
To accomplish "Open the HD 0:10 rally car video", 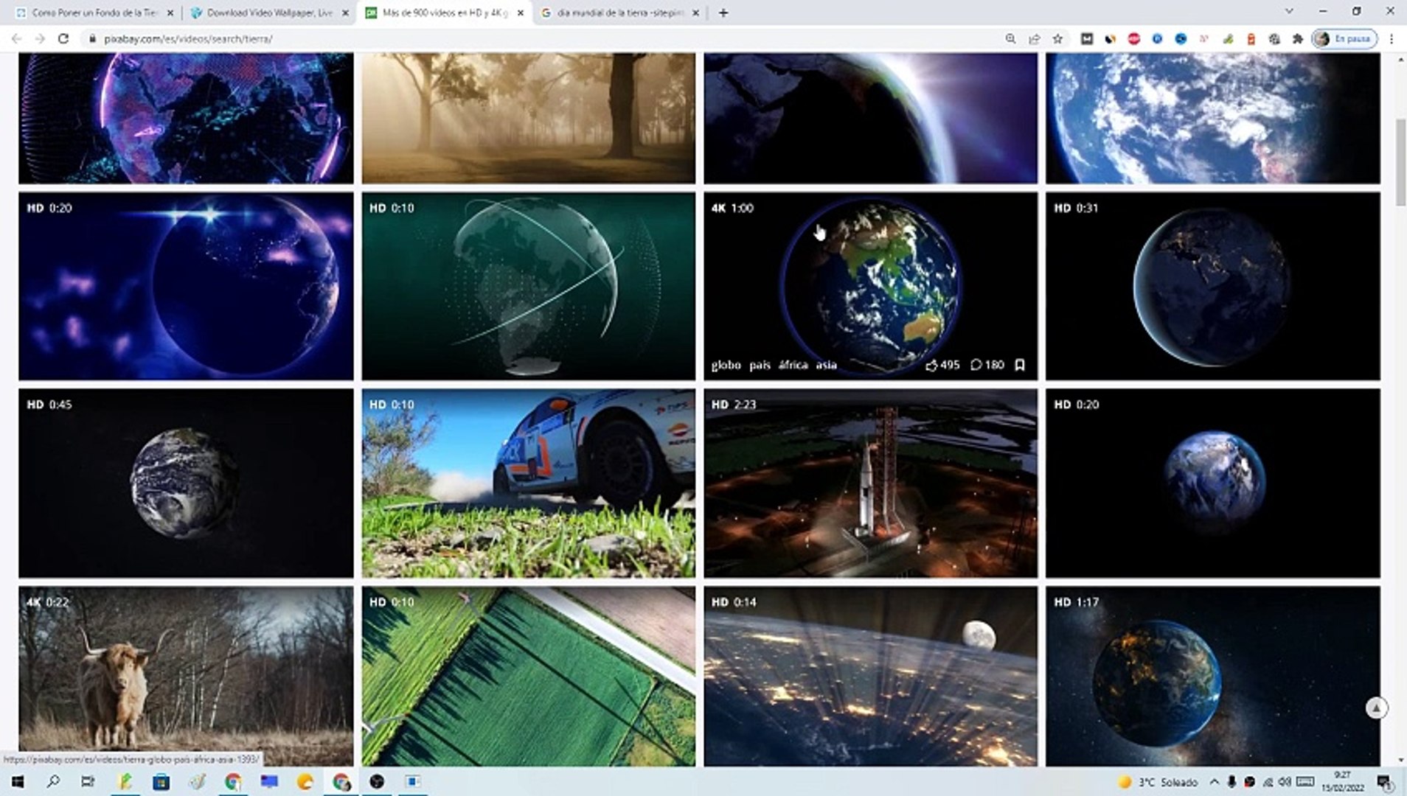I will 528,483.
